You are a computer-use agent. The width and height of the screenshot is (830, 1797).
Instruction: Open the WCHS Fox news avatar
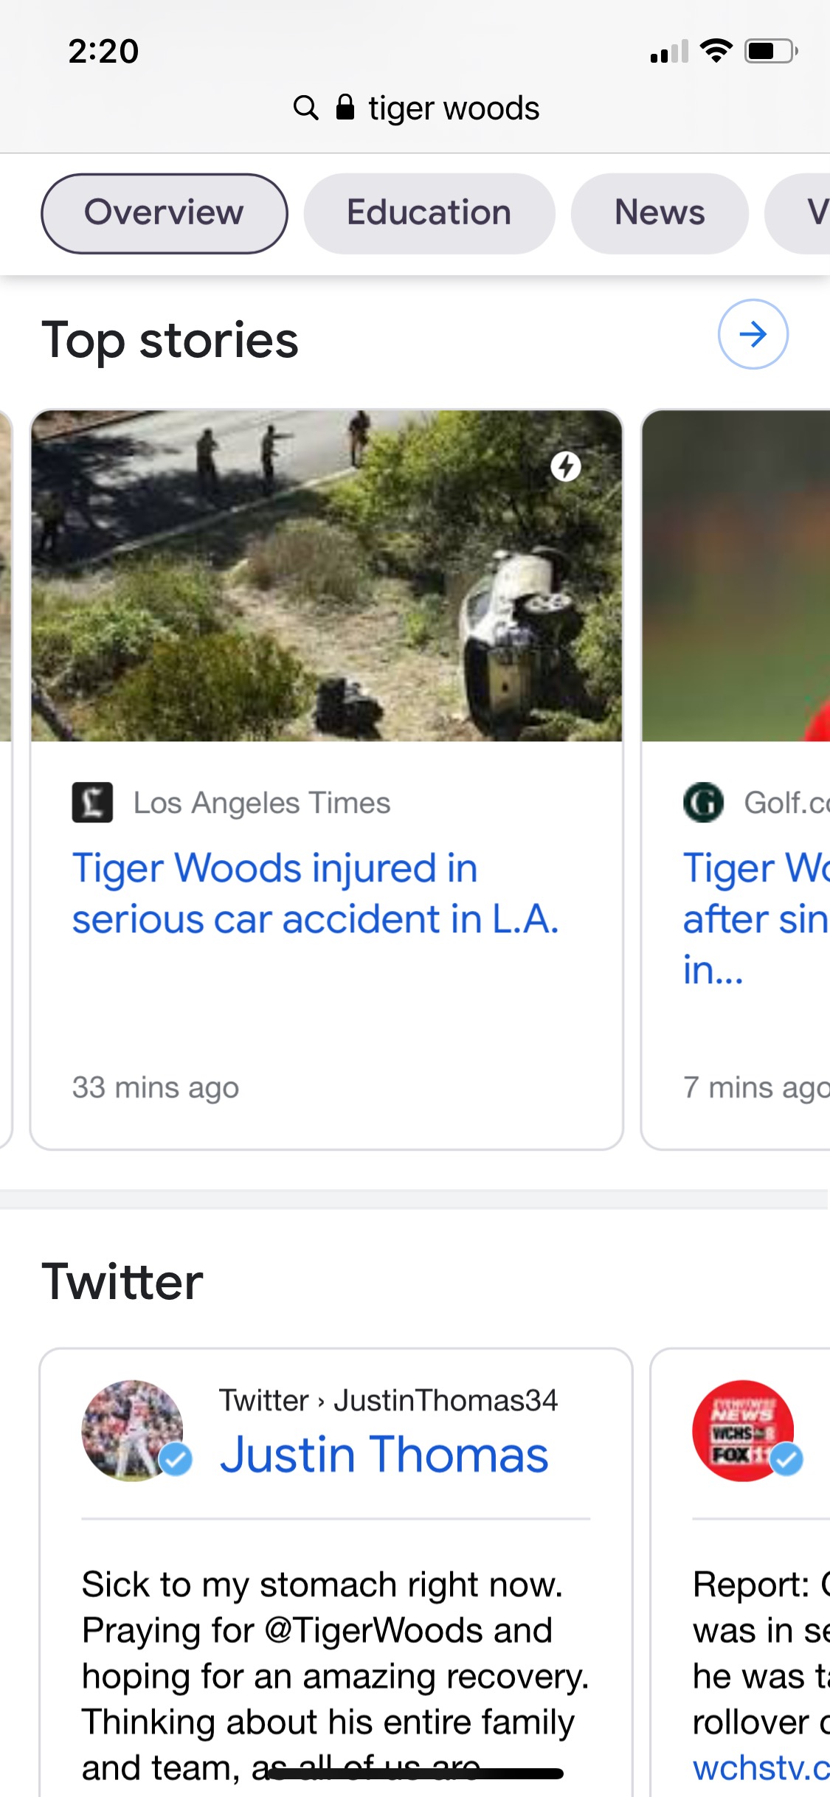(743, 1430)
